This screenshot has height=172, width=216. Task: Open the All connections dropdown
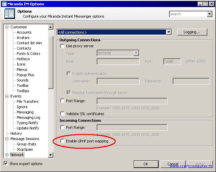click(169, 32)
